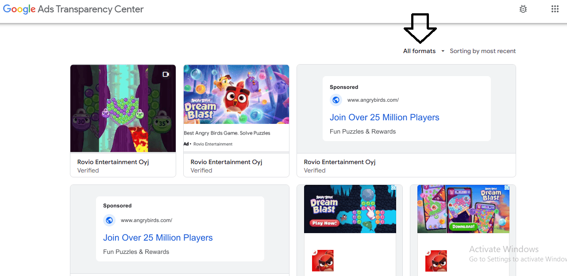The width and height of the screenshot is (567, 276).
Task: Click the video camera icon on first ad
Action: click(166, 74)
